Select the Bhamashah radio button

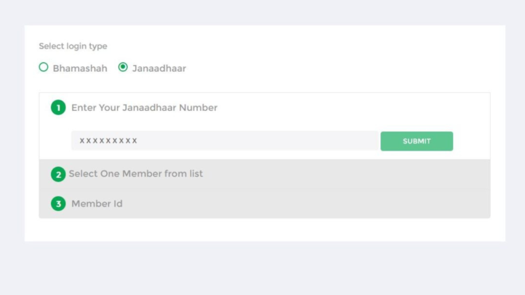click(44, 67)
